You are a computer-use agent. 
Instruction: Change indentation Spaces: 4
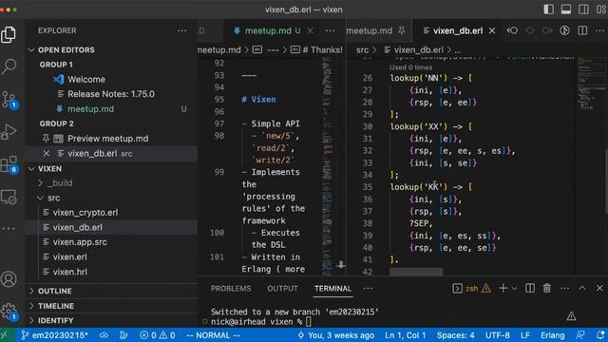(x=456, y=335)
